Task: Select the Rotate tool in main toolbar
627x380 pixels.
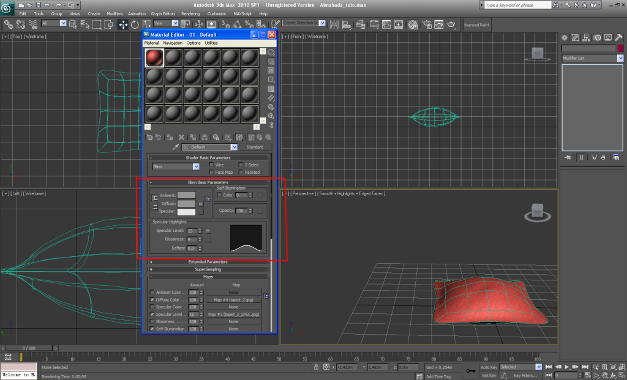Action: (135, 24)
